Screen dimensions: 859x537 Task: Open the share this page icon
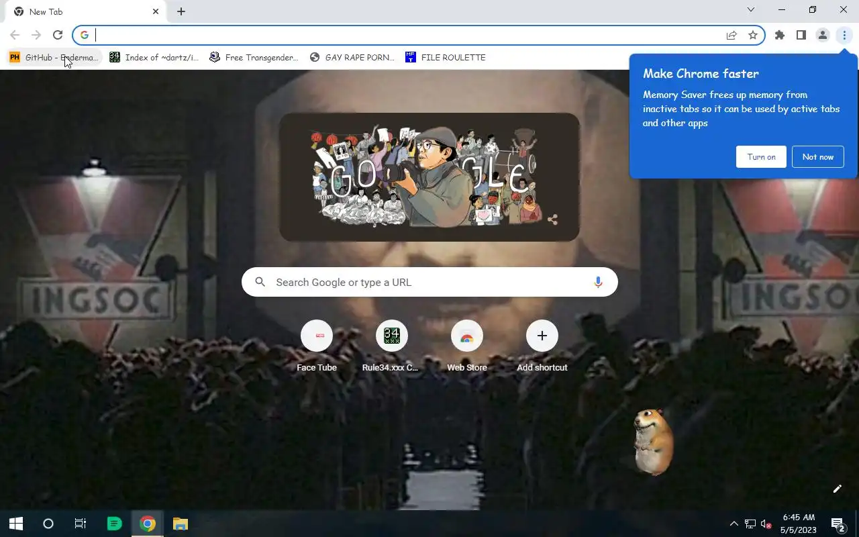point(731,35)
